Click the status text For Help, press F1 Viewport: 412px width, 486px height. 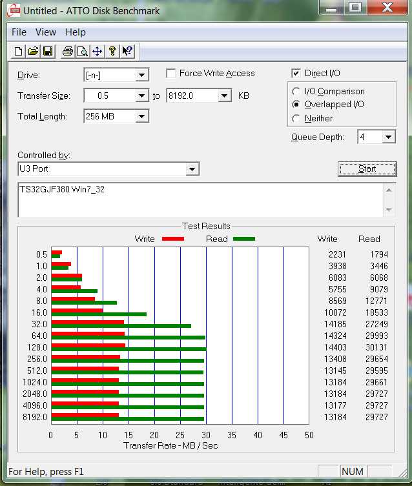coord(46,472)
